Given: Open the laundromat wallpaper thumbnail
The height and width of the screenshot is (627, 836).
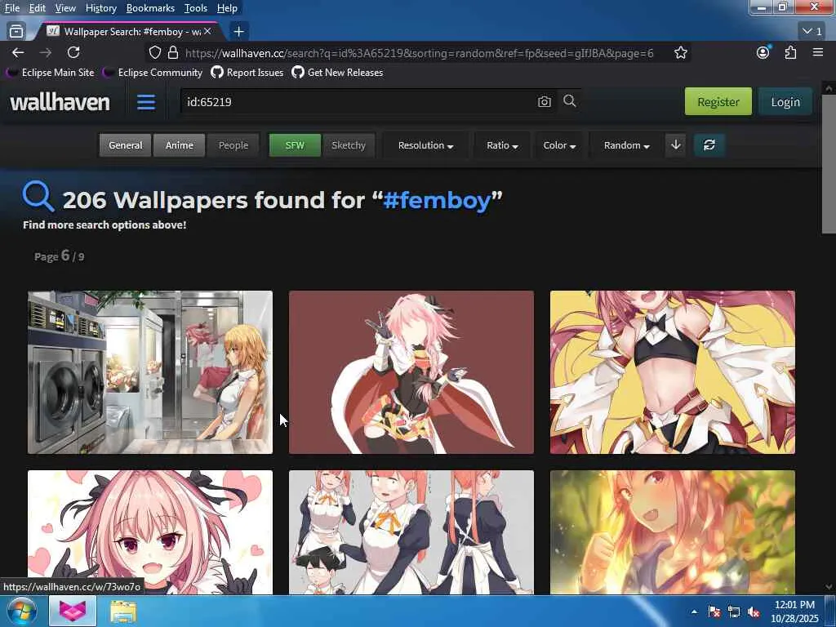Looking at the screenshot, I should 150,372.
